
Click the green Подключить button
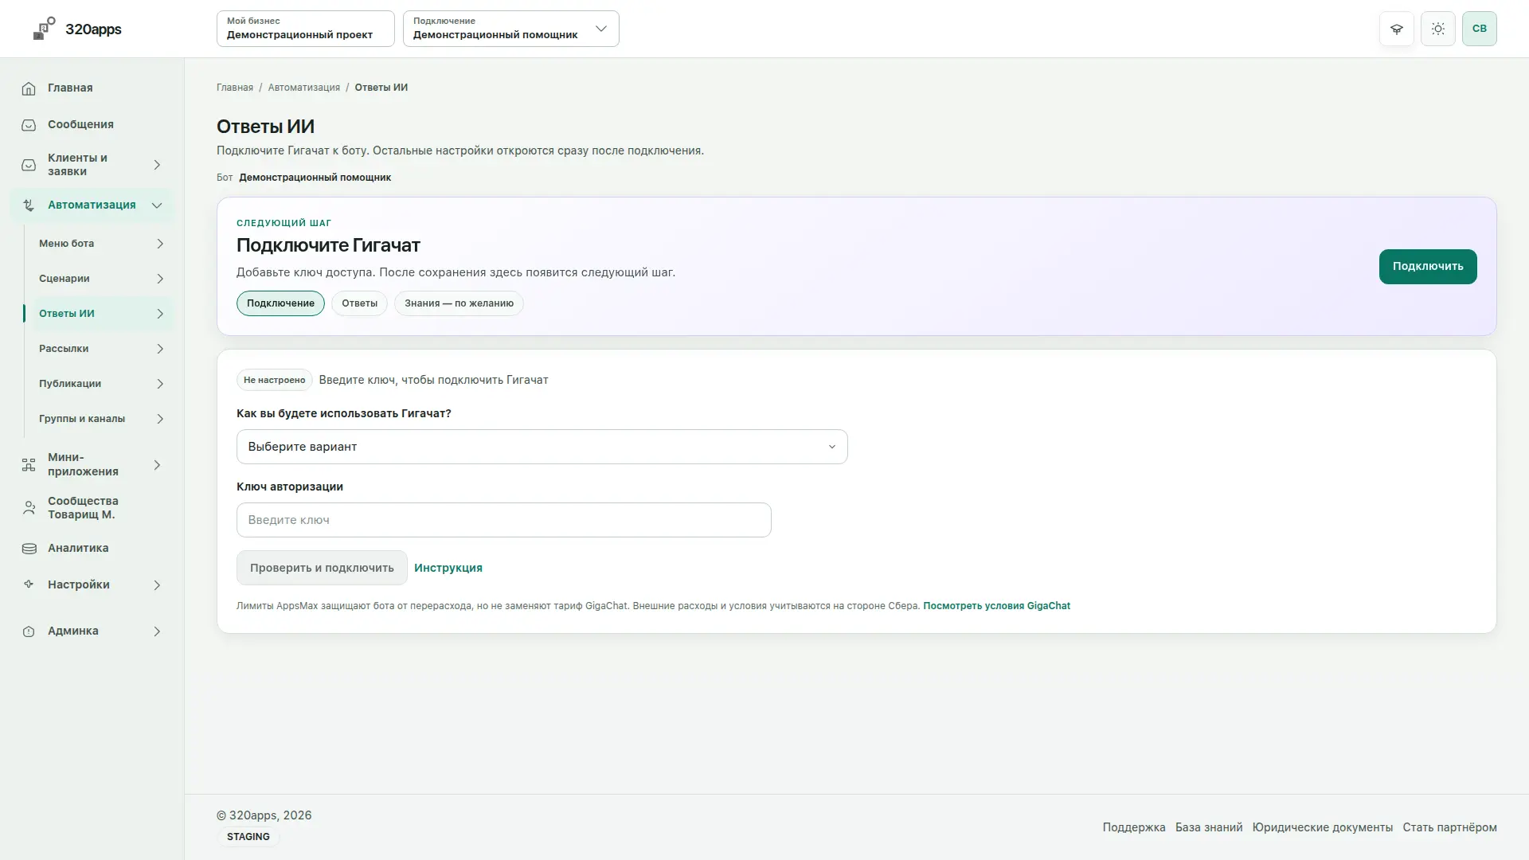pyautogui.click(x=1427, y=267)
